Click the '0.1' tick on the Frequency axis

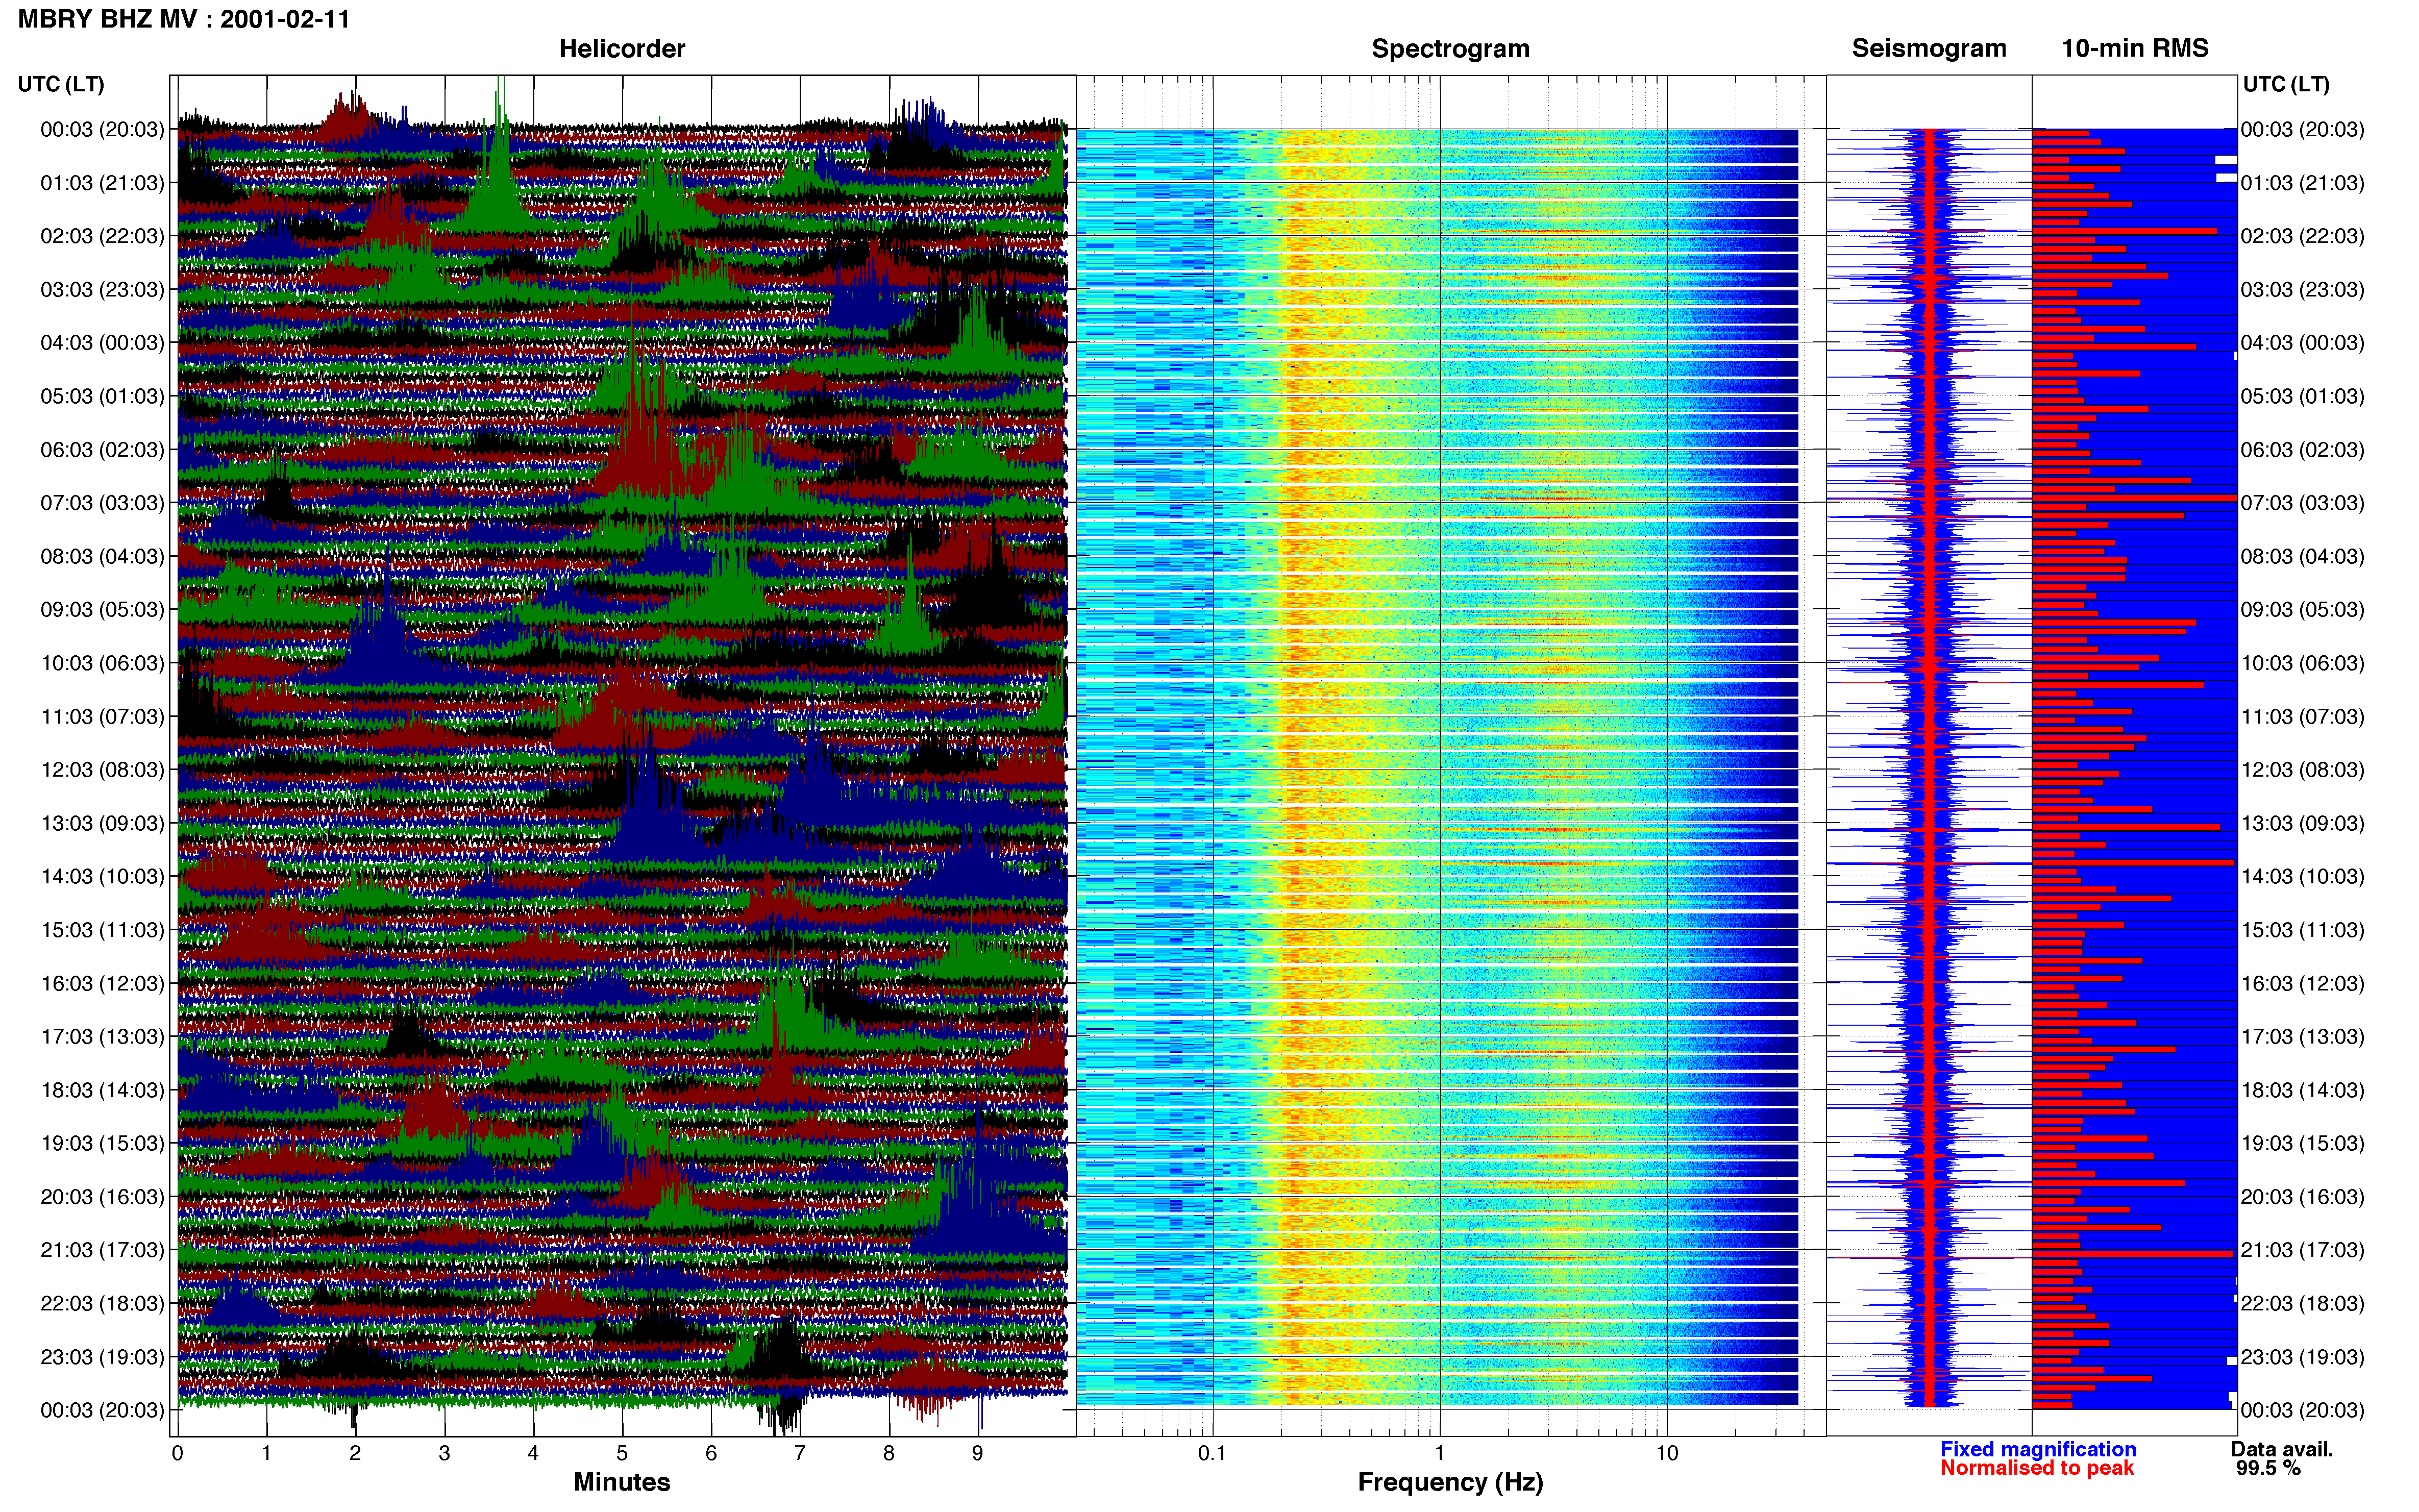coord(1212,1454)
